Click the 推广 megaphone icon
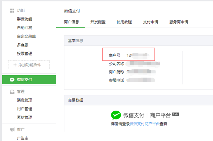Screen dimensions: 213x141 click(12, 130)
